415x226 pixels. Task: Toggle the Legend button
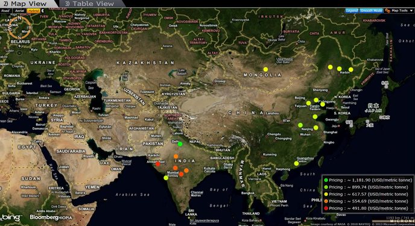coord(352,11)
